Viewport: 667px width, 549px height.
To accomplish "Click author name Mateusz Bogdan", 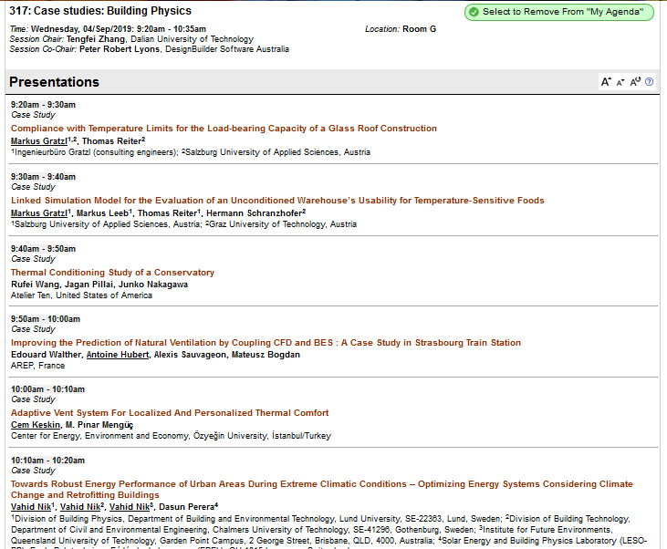I will pos(266,355).
